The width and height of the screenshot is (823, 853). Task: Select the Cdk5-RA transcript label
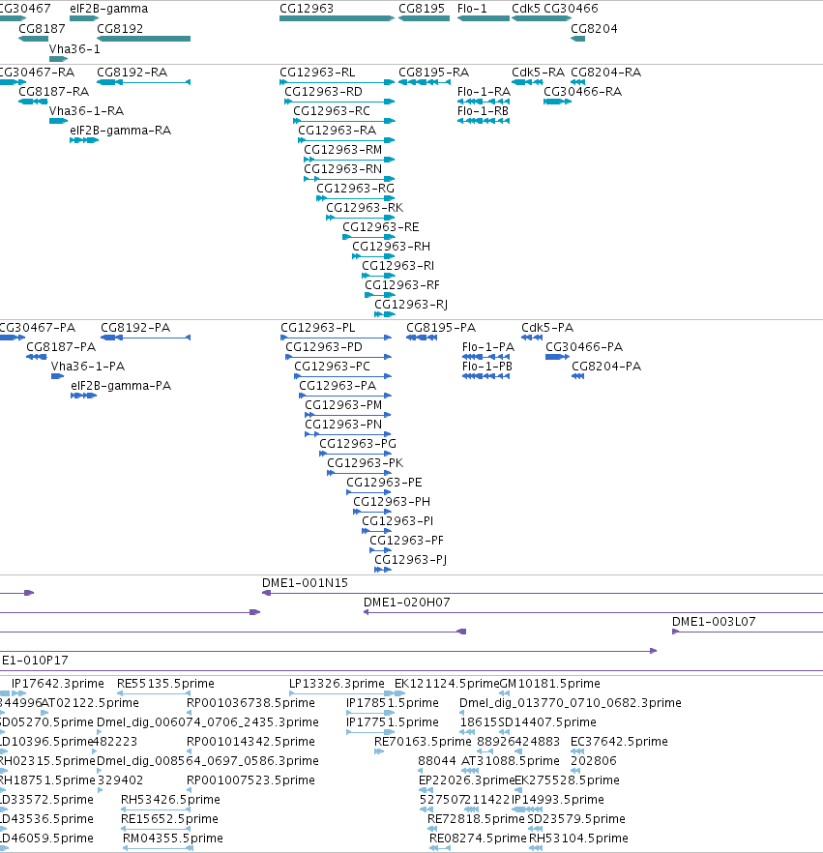[x=538, y=73]
